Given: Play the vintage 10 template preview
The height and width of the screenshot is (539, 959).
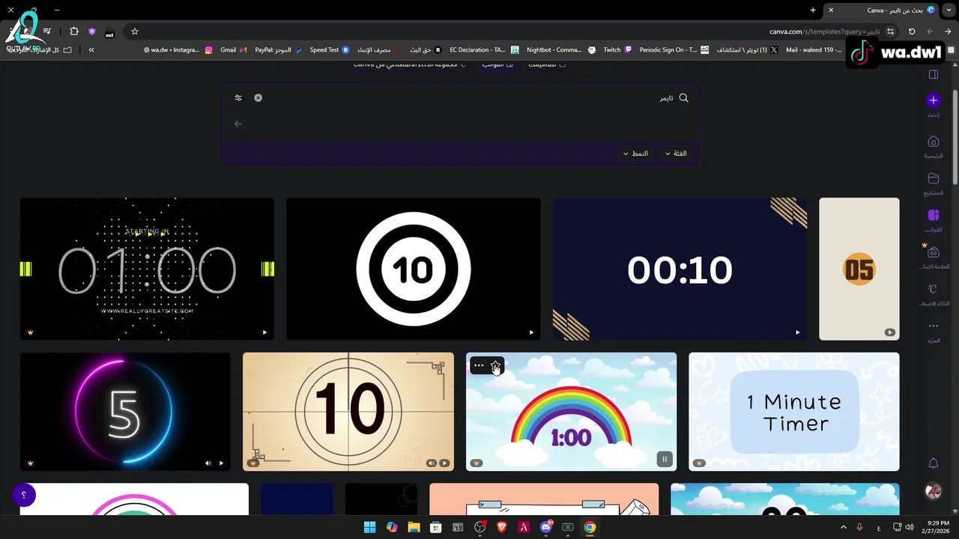Looking at the screenshot, I should pos(444,463).
